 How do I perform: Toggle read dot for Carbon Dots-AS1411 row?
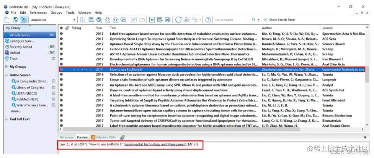(x=61, y=49)
